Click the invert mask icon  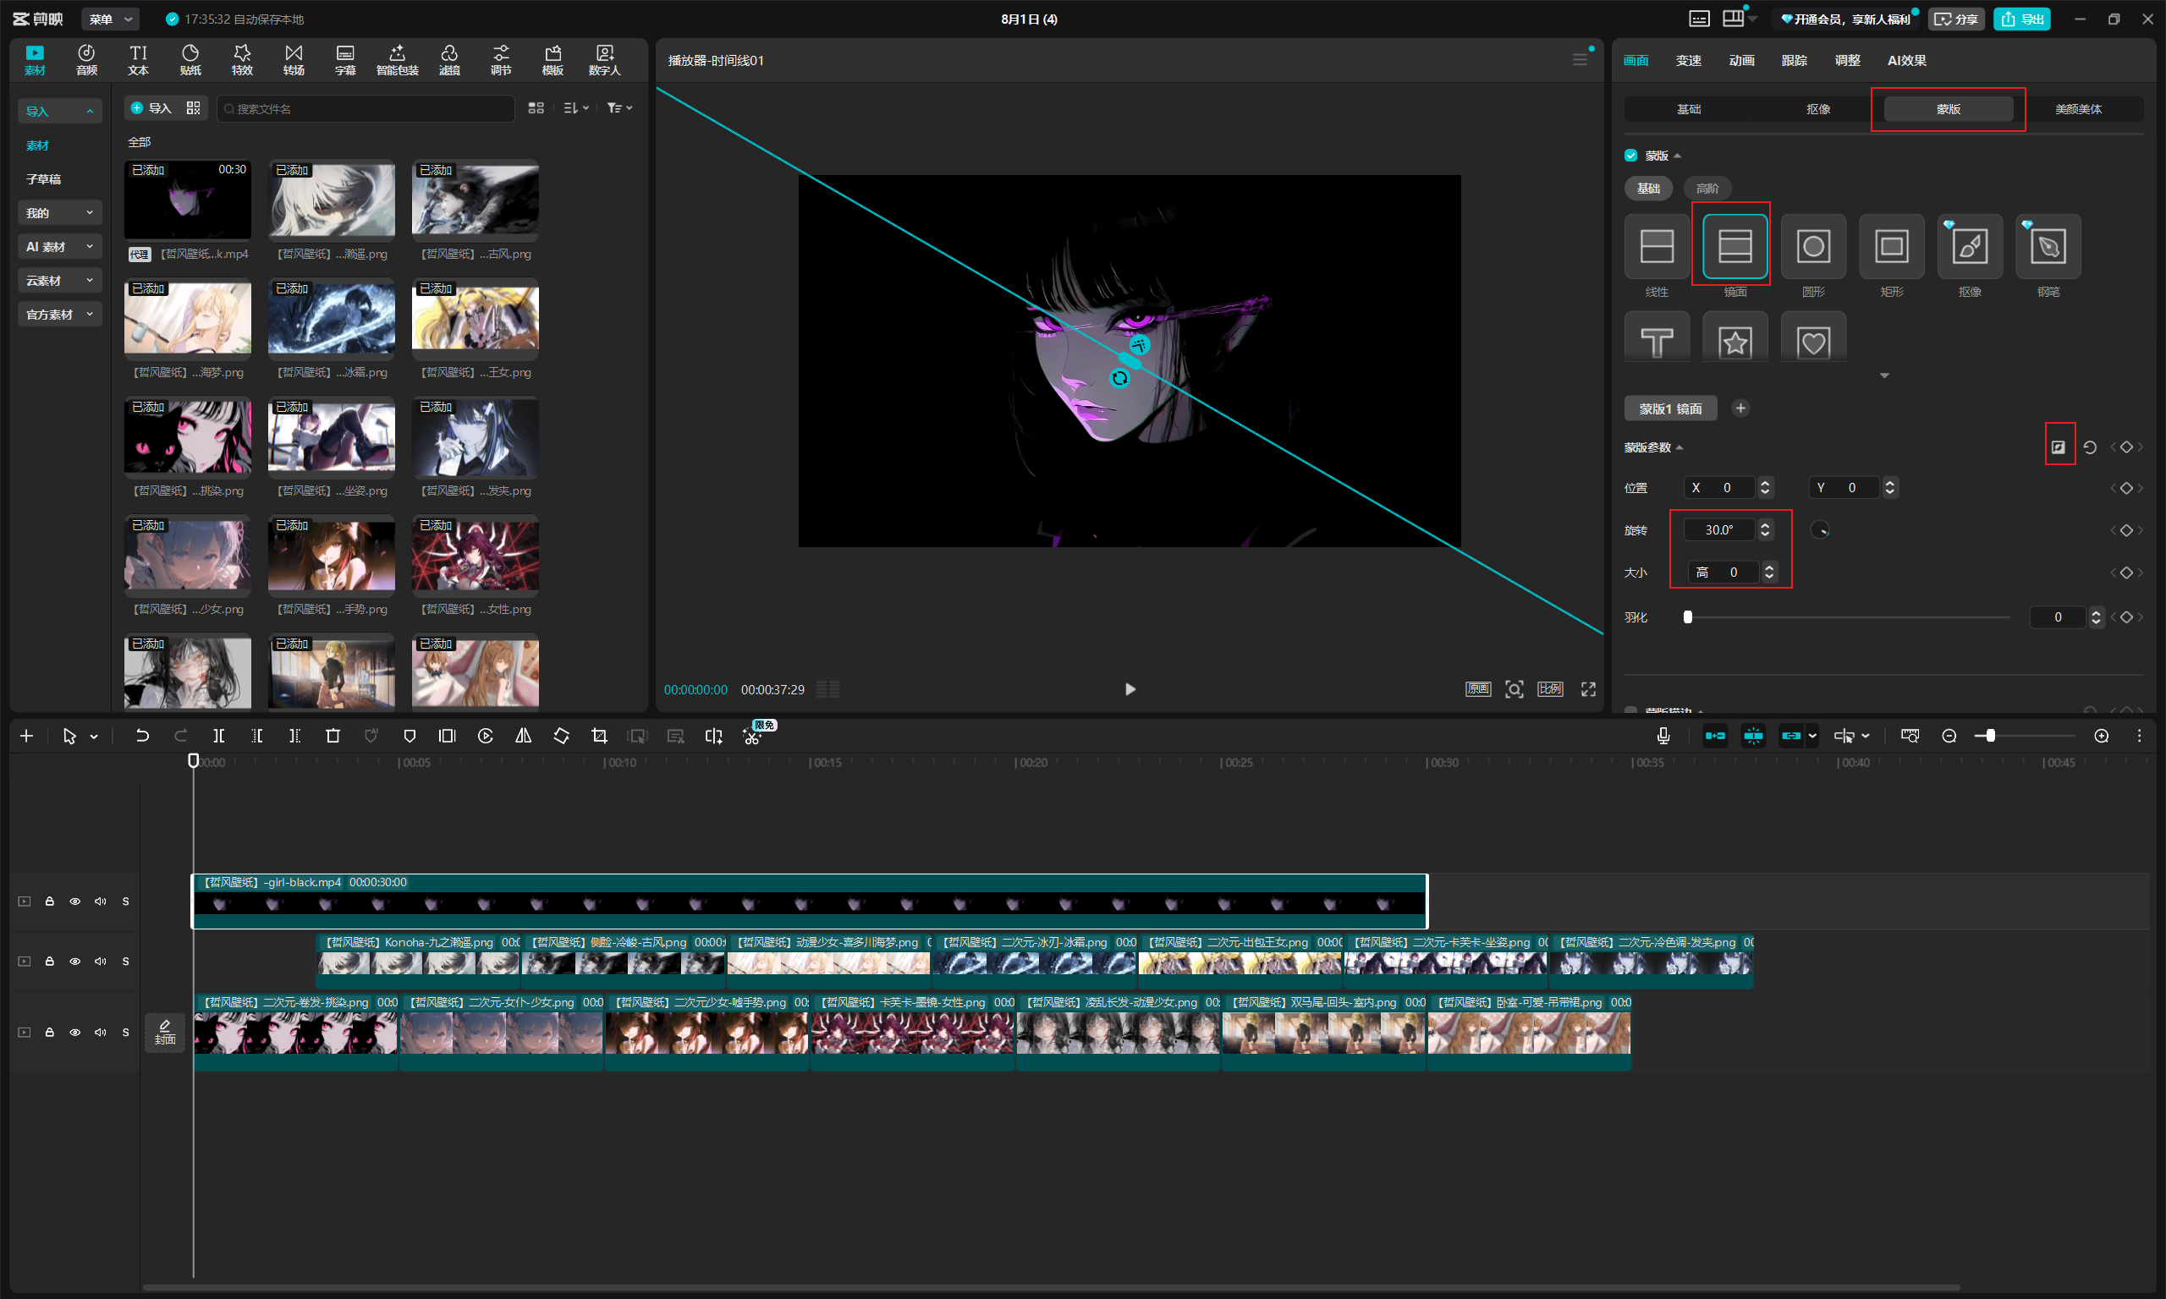pyautogui.click(x=2059, y=447)
